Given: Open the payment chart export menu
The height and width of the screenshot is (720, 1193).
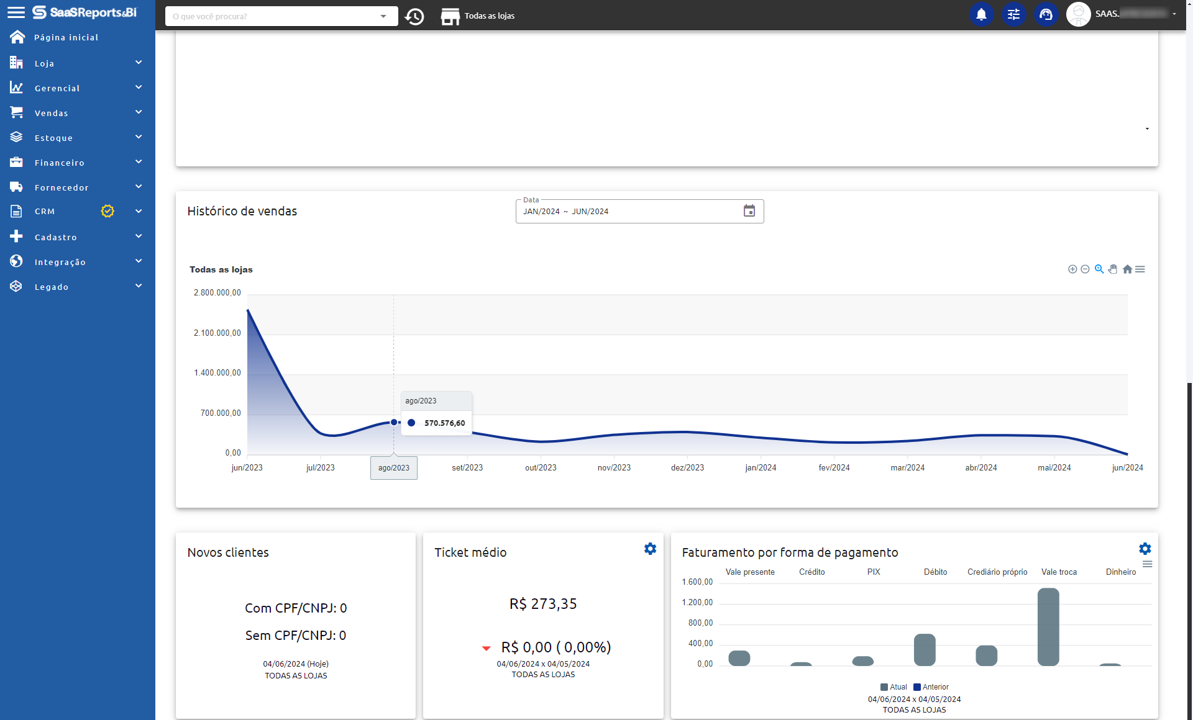Looking at the screenshot, I should click(1148, 564).
